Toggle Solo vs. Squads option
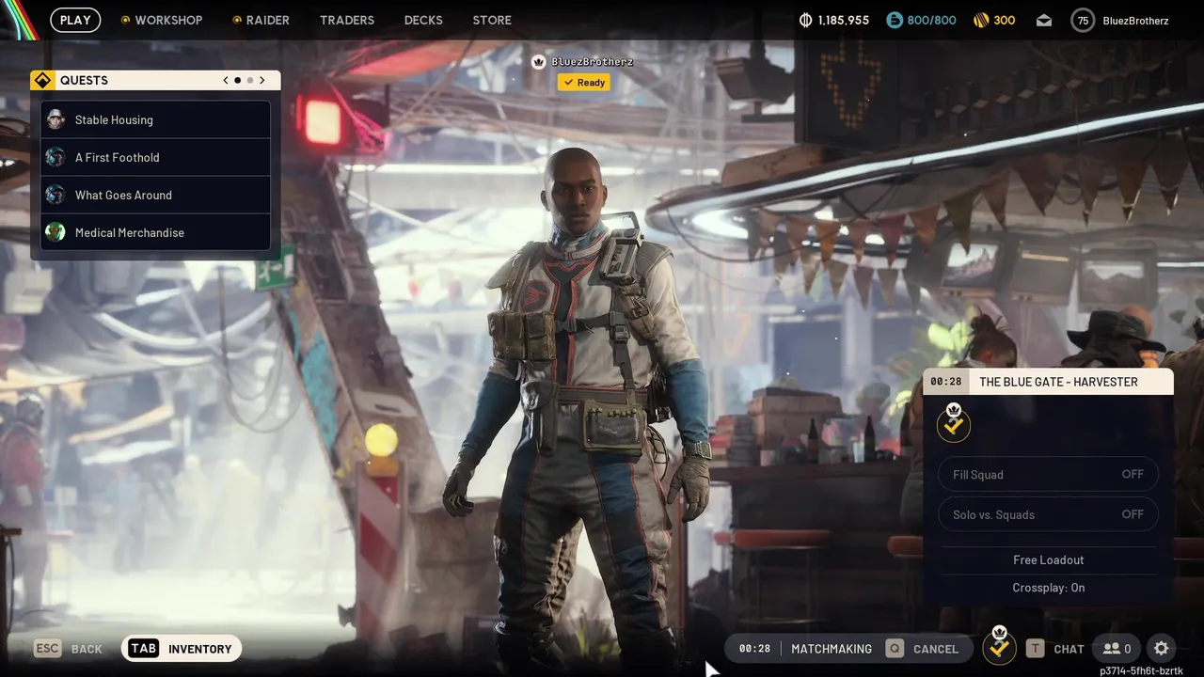Screen dimensions: 1204x677 point(1048,514)
